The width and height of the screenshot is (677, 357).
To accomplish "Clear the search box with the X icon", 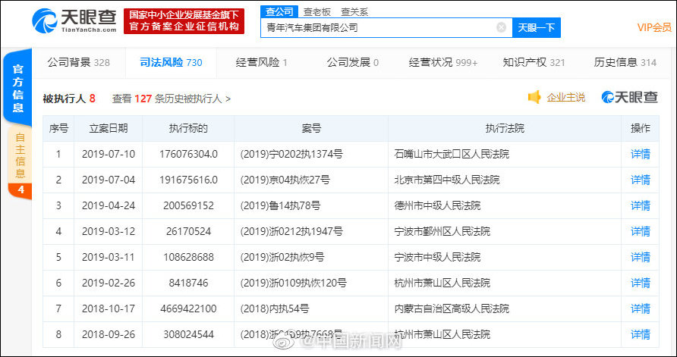I will tap(501, 27).
